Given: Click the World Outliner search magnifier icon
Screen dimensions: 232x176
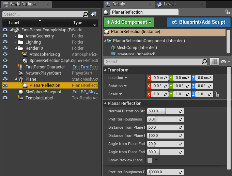Looking at the screenshot, I should (86, 14).
